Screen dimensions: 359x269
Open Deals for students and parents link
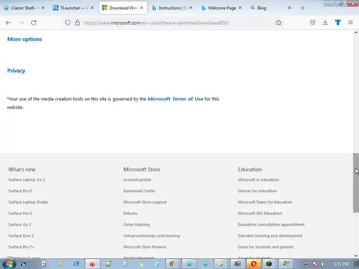pyautogui.click(x=266, y=247)
